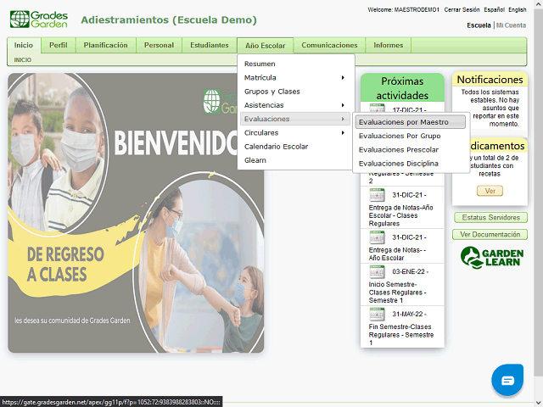Click the Bienvenidos banner image

click(x=136, y=213)
